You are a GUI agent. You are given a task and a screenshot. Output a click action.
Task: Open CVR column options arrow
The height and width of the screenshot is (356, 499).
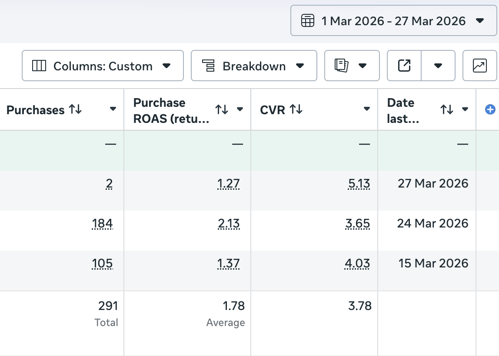tap(366, 109)
